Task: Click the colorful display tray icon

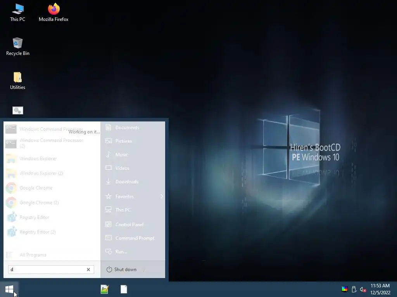Action: 345,289
